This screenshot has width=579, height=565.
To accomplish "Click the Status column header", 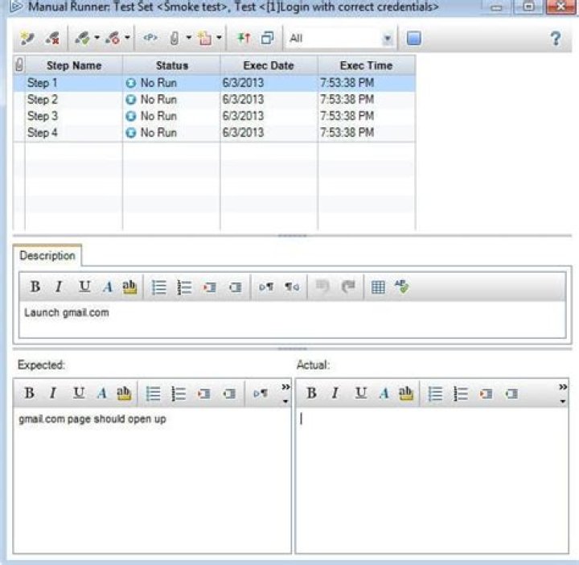I will [171, 65].
